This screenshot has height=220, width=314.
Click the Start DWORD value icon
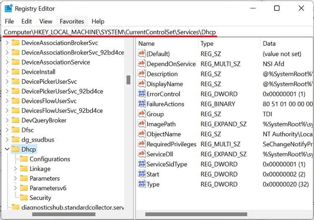pos(141,174)
